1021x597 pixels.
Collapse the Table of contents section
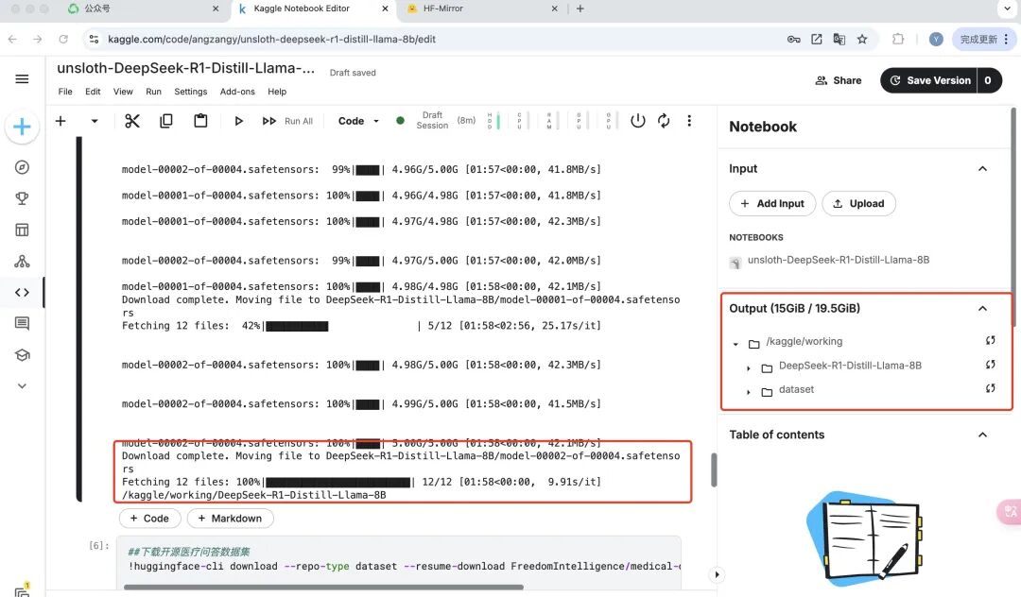(x=982, y=435)
